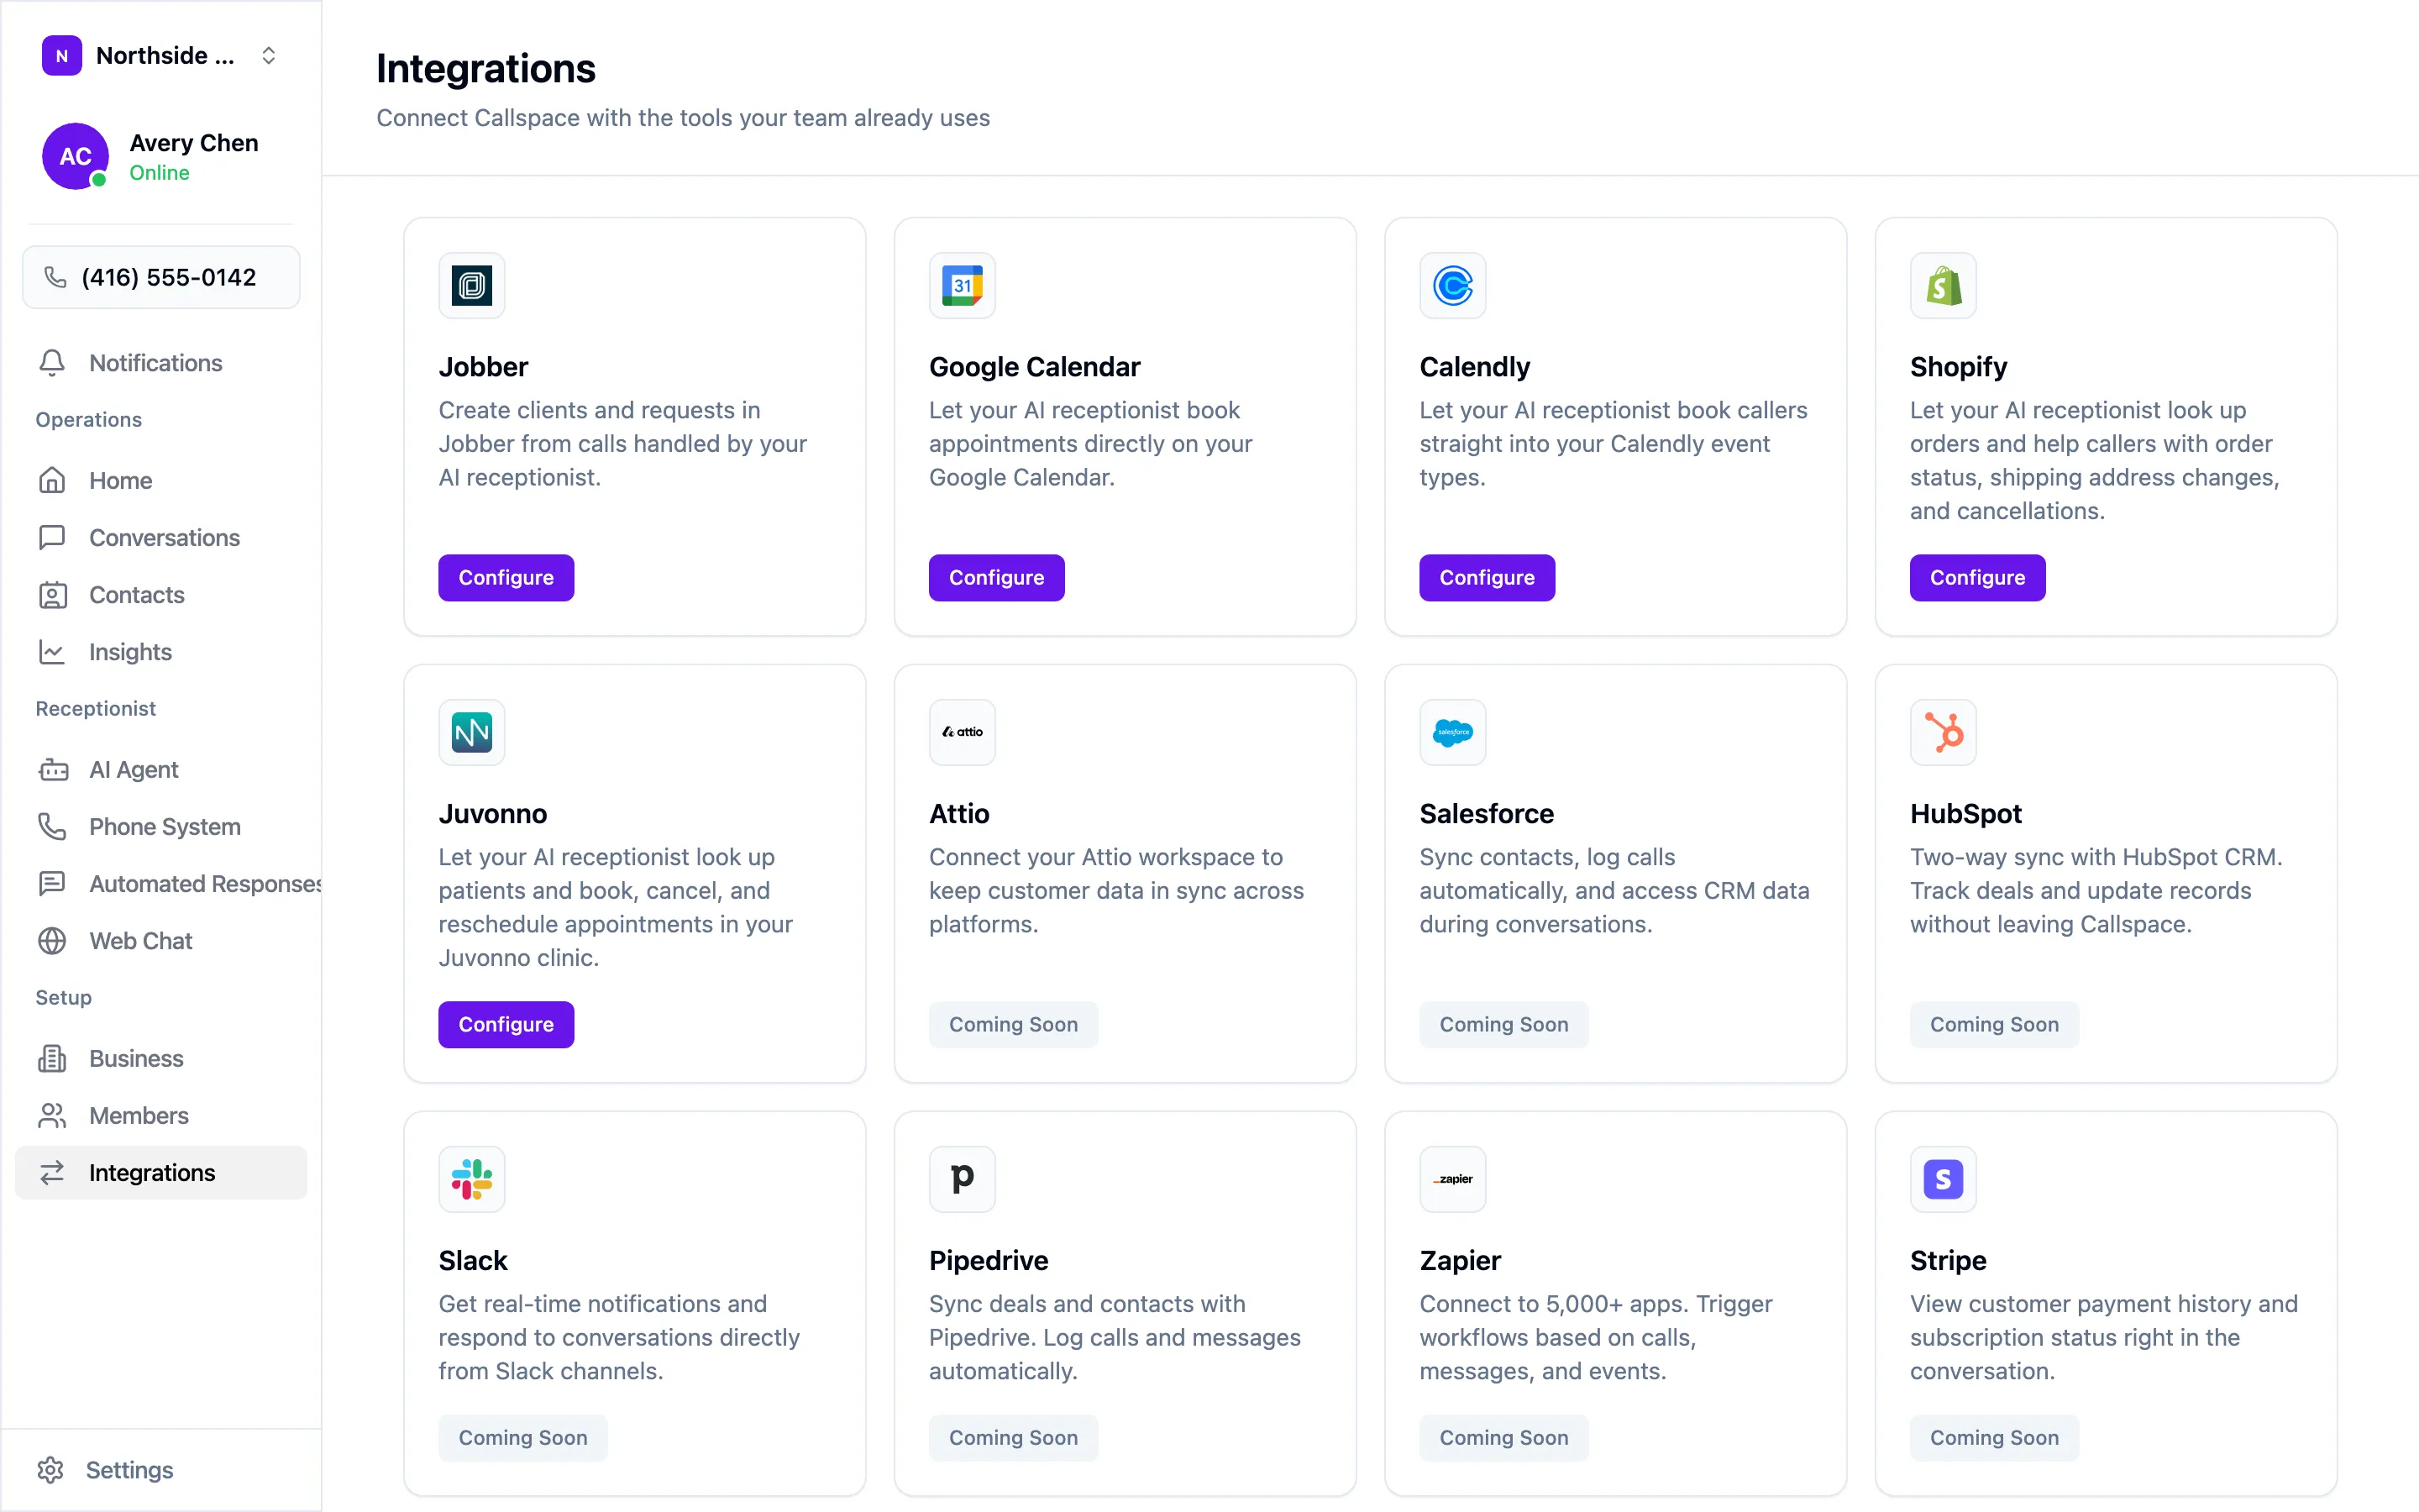Open AI Agent in the sidebar

pyautogui.click(x=161, y=769)
